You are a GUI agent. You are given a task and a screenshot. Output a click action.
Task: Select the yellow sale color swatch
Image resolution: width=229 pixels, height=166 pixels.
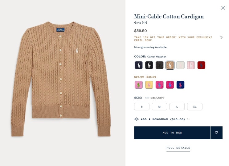tap(149, 85)
